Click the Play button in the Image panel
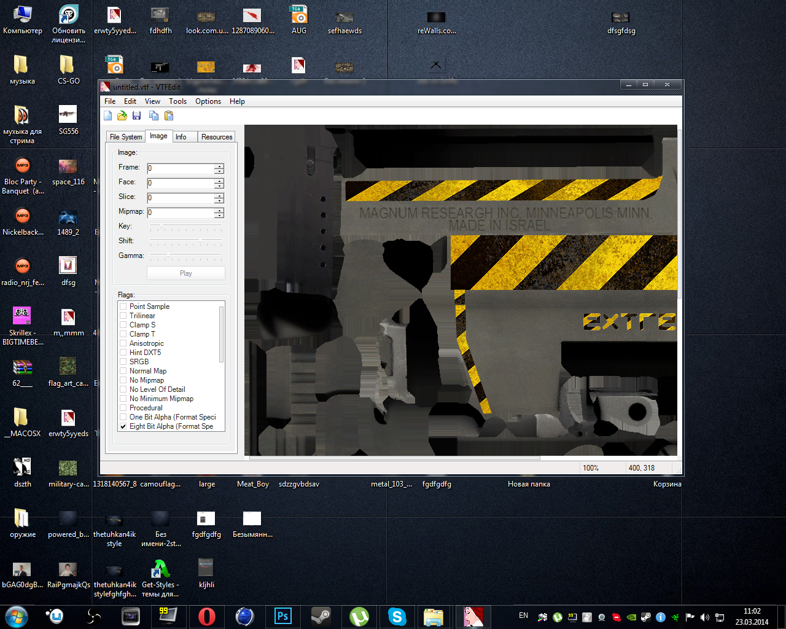The height and width of the screenshot is (629, 786). tap(185, 273)
